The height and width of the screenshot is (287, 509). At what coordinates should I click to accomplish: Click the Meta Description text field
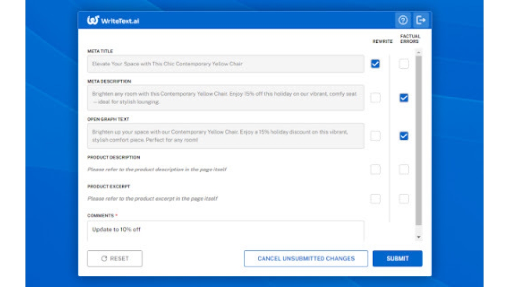[225, 98]
